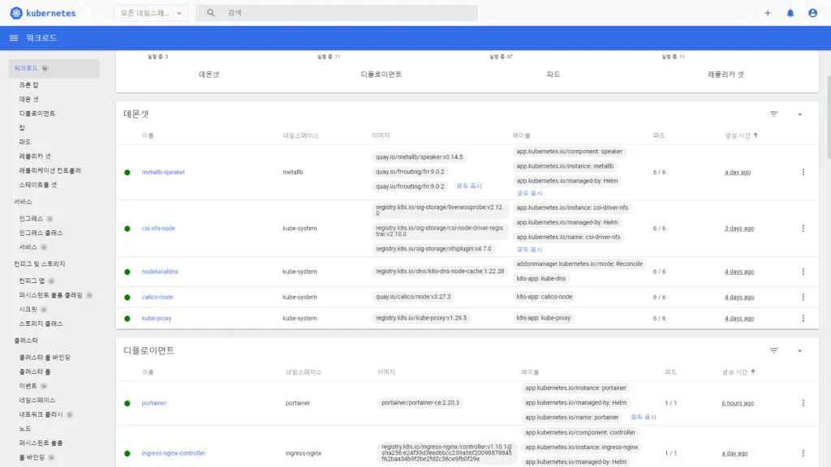Open the csi-nfs-node daemonset link

point(158,229)
